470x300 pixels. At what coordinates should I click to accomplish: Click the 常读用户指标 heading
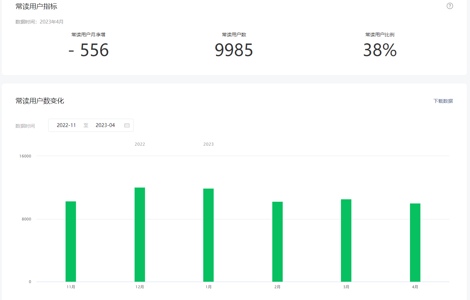(x=36, y=6)
